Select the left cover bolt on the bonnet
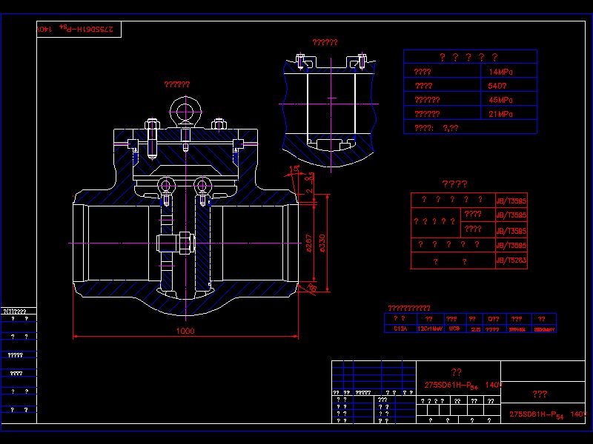 pyautogui.click(x=152, y=135)
